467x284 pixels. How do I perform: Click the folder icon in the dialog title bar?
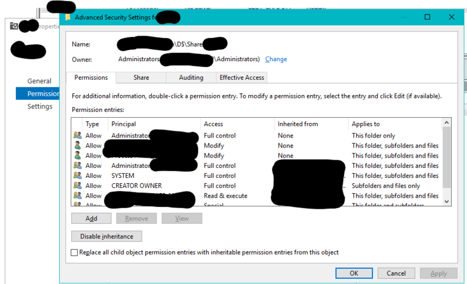click(x=68, y=17)
